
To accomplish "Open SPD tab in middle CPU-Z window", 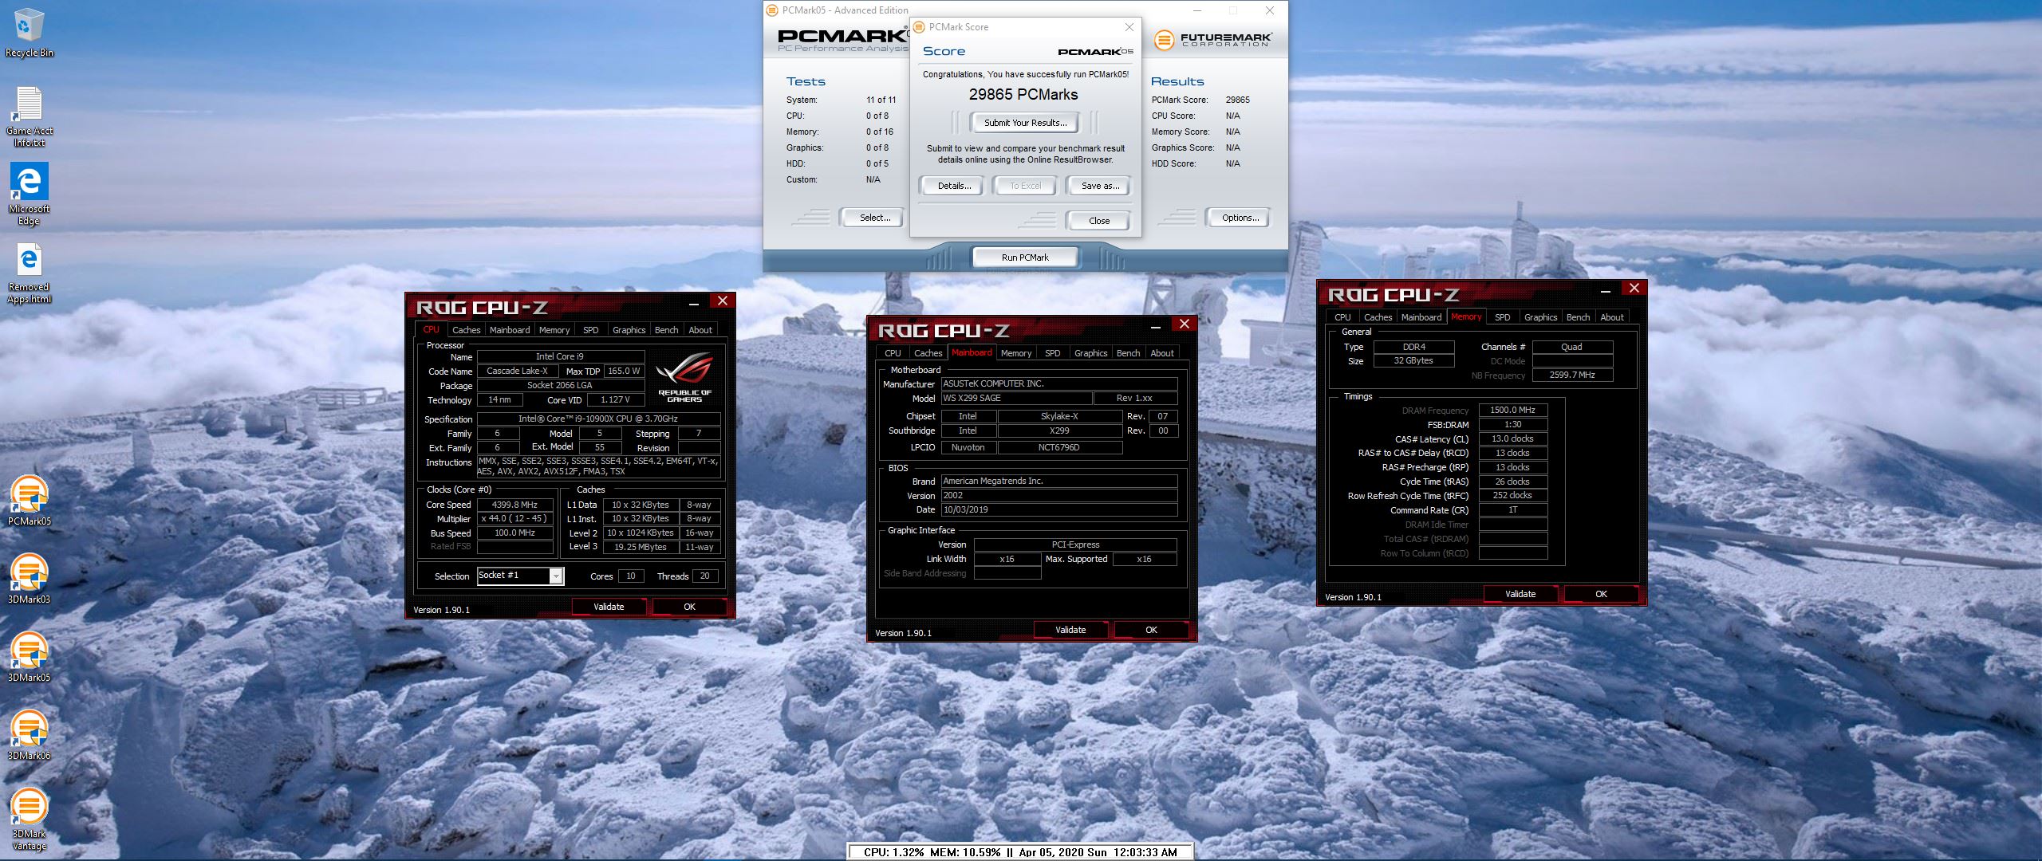I will pyautogui.click(x=1052, y=353).
